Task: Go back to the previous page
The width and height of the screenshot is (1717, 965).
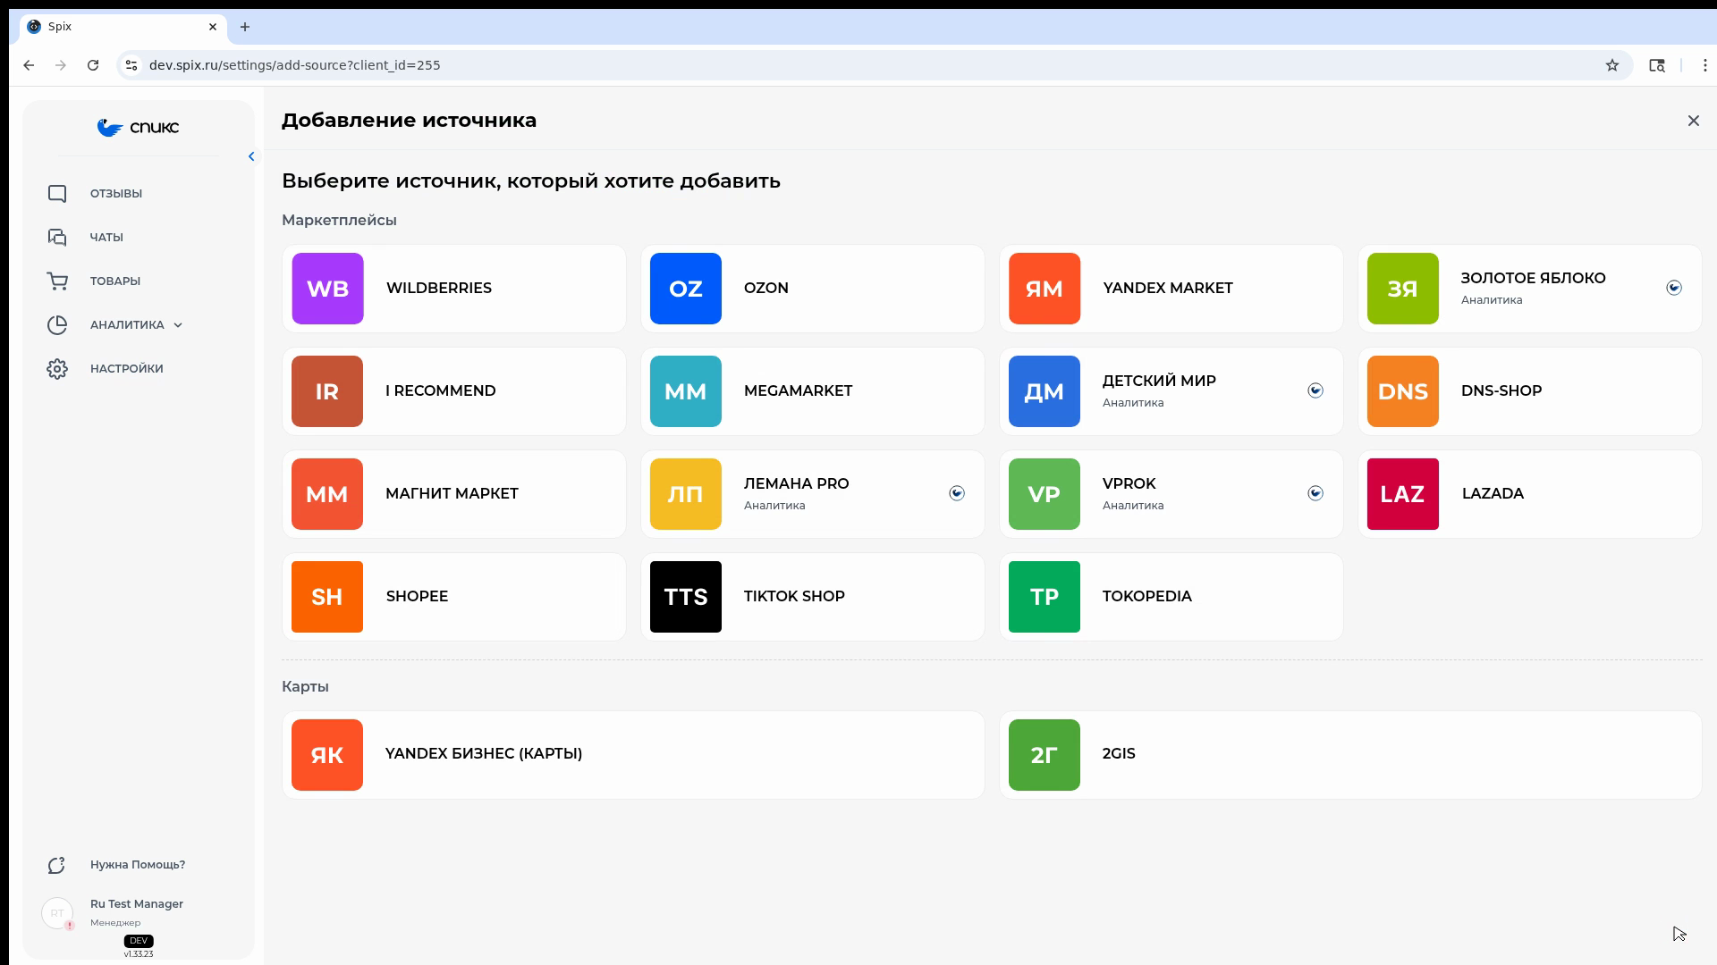Action: coord(30,65)
